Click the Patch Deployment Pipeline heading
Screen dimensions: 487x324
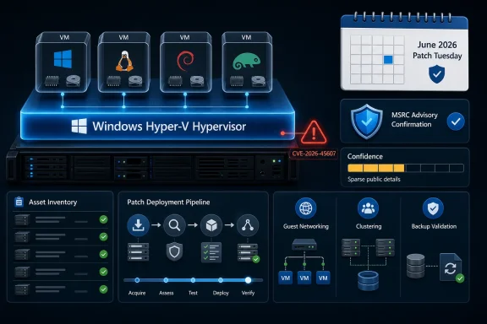[x=168, y=202]
